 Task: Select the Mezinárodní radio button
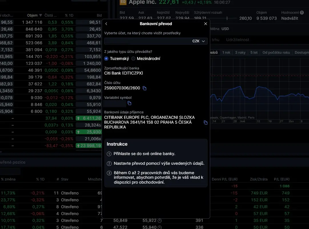(133, 59)
